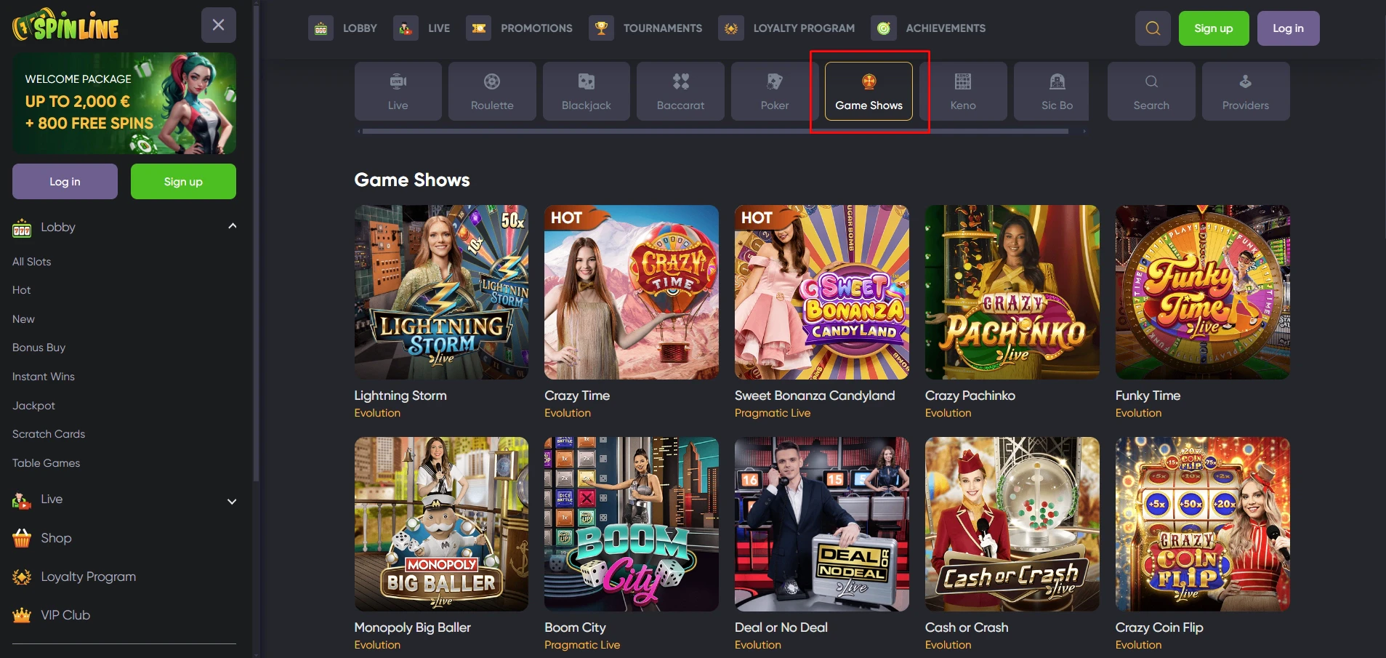Open the Boom City game thumbnail

(632, 524)
